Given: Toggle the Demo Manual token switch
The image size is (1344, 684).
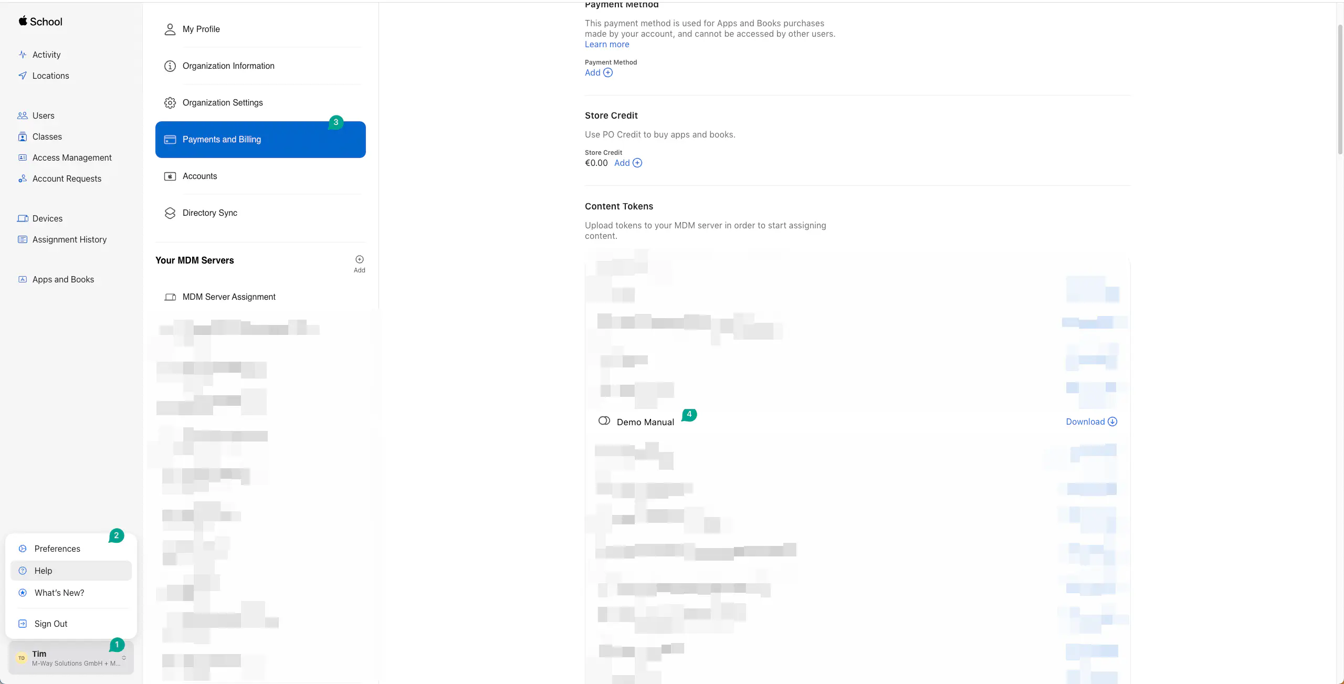Looking at the screenshot, I should [604, 421].
